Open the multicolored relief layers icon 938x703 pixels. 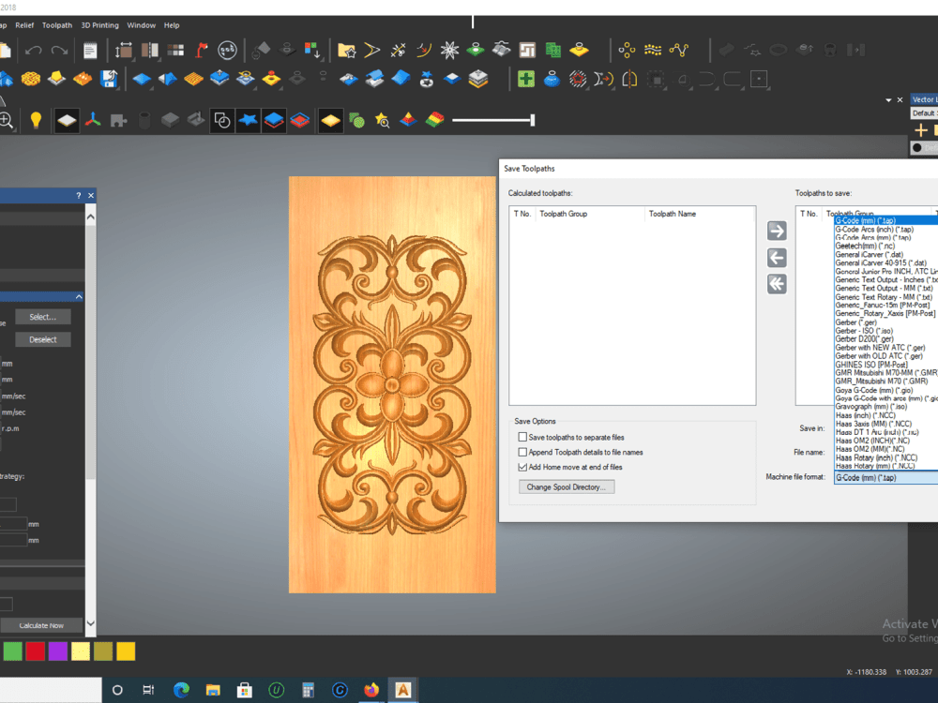point(434,119)
